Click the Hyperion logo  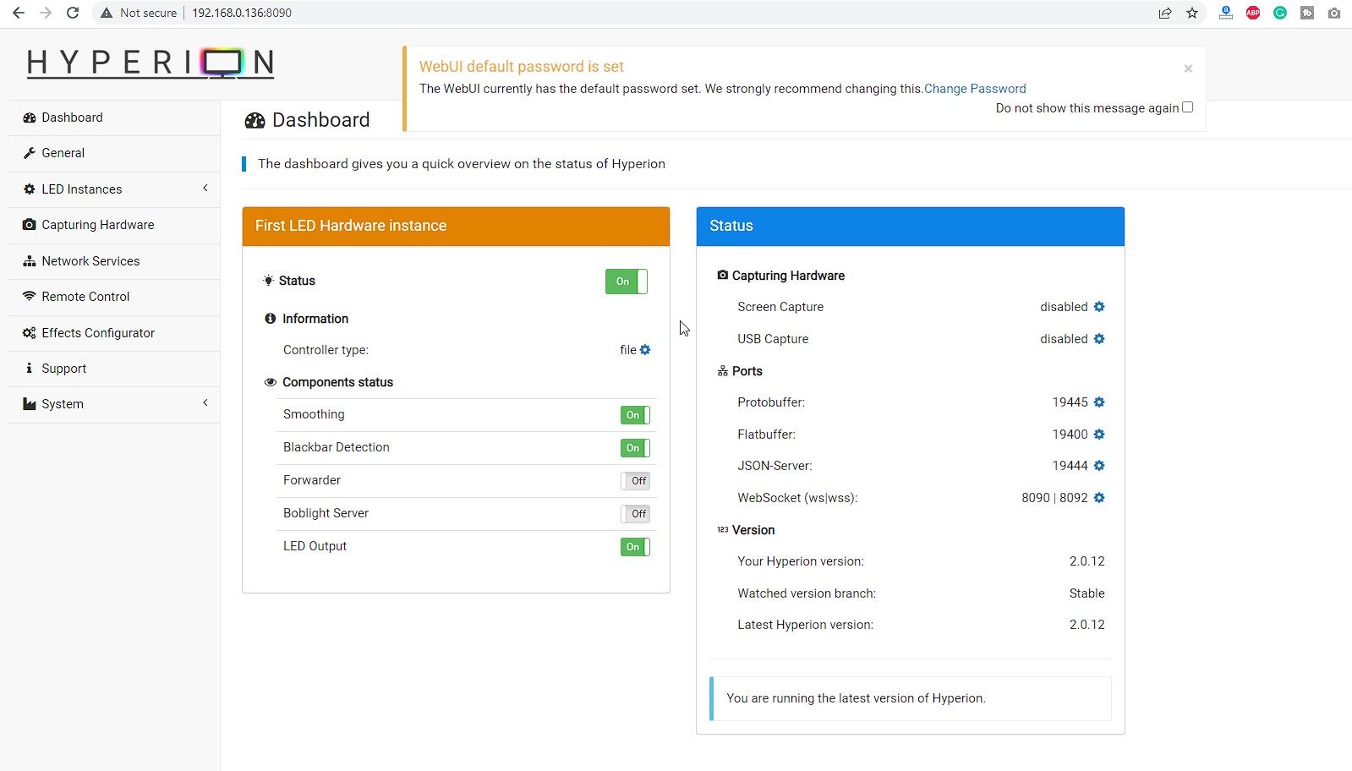coord(150,63)
